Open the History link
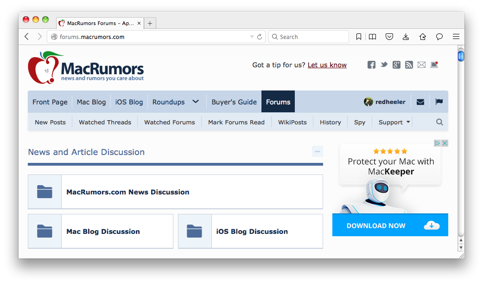The height and width of the screenshot is (284, 483). point(330,122)
